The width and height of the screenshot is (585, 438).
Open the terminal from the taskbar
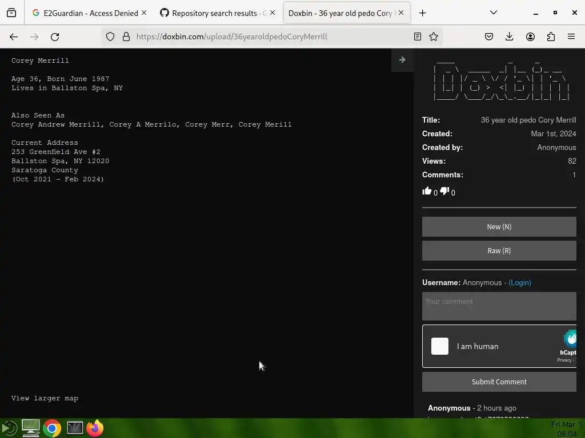coord(75,428)
